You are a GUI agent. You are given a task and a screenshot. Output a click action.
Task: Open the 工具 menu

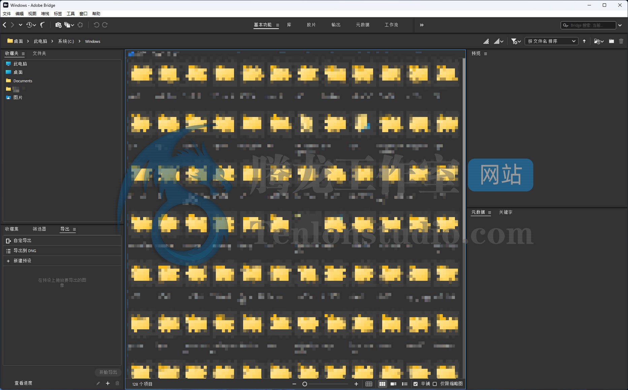click(x=71, y=14)
